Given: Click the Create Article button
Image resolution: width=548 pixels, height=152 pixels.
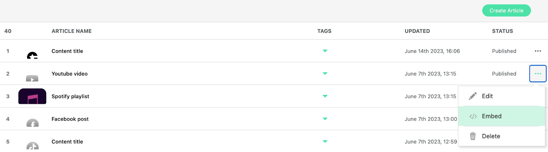Looking at the screenshot, I should 506,11.
